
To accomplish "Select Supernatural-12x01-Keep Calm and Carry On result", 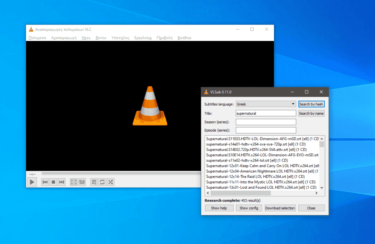I will point(262,166).
